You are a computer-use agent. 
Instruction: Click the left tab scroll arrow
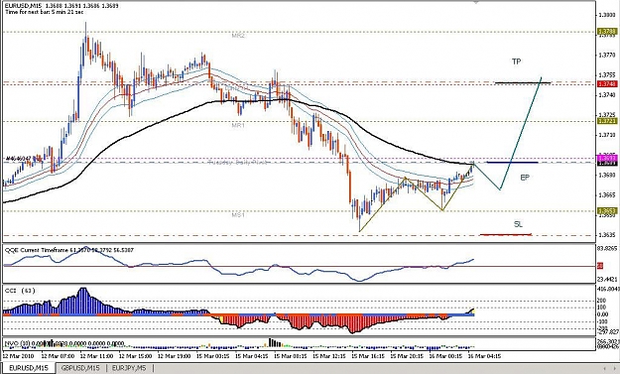click(604, 368)
